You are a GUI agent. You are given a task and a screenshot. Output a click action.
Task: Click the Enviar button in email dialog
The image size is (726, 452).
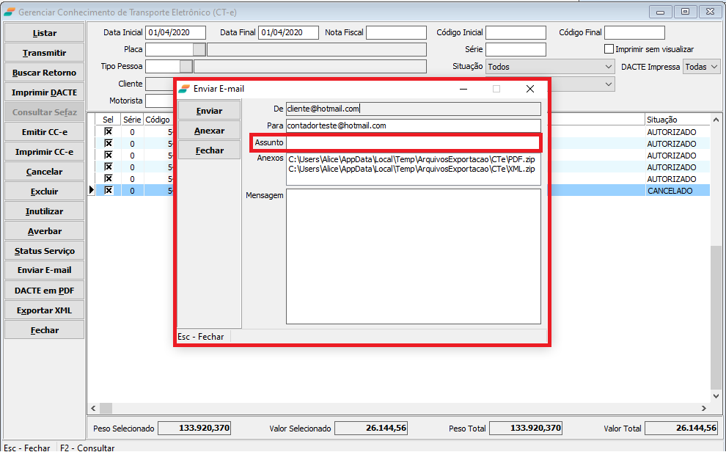click(209, 111)
